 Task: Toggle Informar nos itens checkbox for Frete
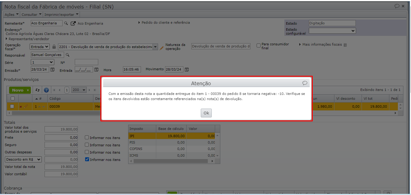87,138
